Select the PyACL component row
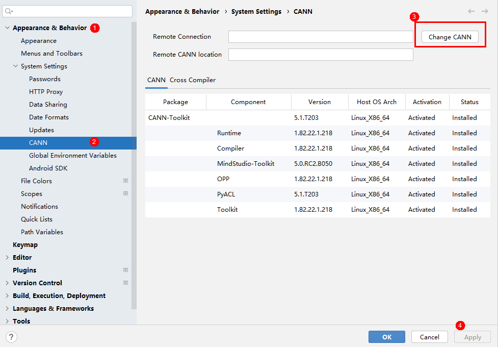The width and height of the screenshot is (498, 347). point(318,194)
